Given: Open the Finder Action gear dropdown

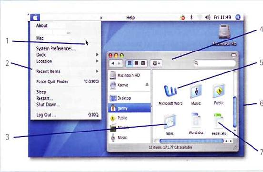Looking at the screenshot, I should click(x=156, y=63).
